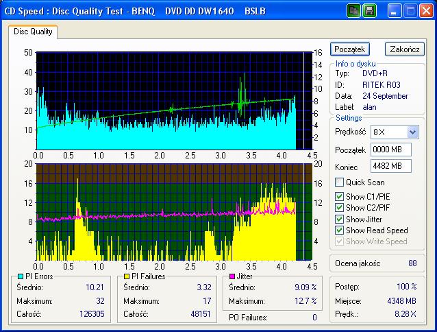The height and width of the screenshot is (332, 437).
Task: Click the Koniec 4482 MB field
Action: click(x=390, y=166)
